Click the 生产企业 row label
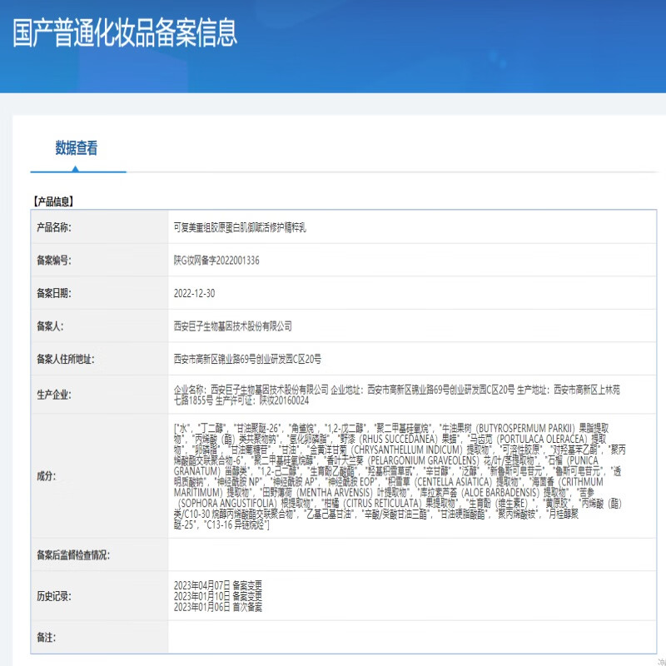The height and width of the screenshot is (666, 666). click(x=53, y=394)
